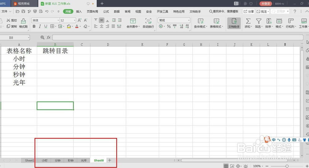Viewport: 309px width, 168px height.
Task: Expand quick access toolbar customize arrow
Action: click(58, 11)
